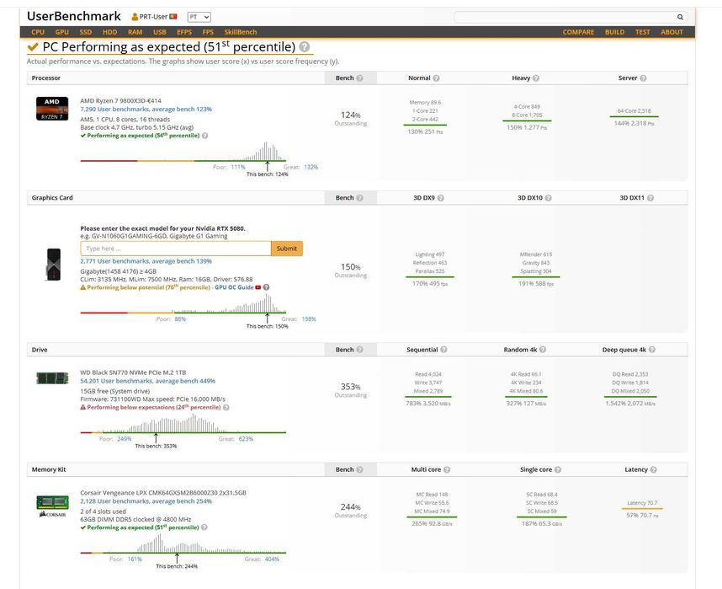722x589 pixels.
Task: Click the Latency column help icon
Action: point(653,469)
